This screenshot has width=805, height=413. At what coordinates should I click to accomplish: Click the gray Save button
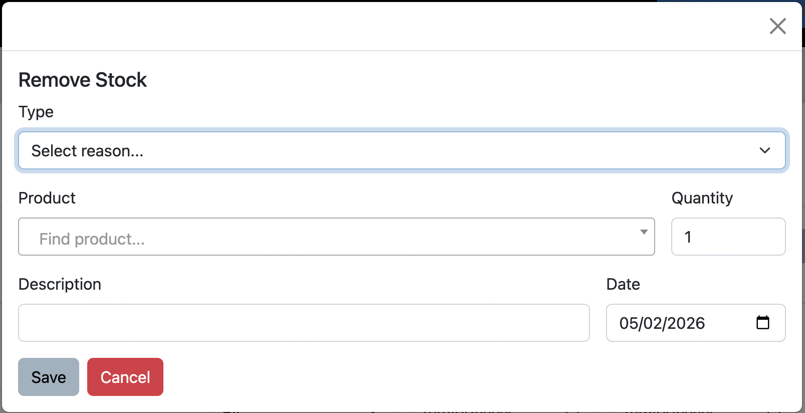point(49,377)
